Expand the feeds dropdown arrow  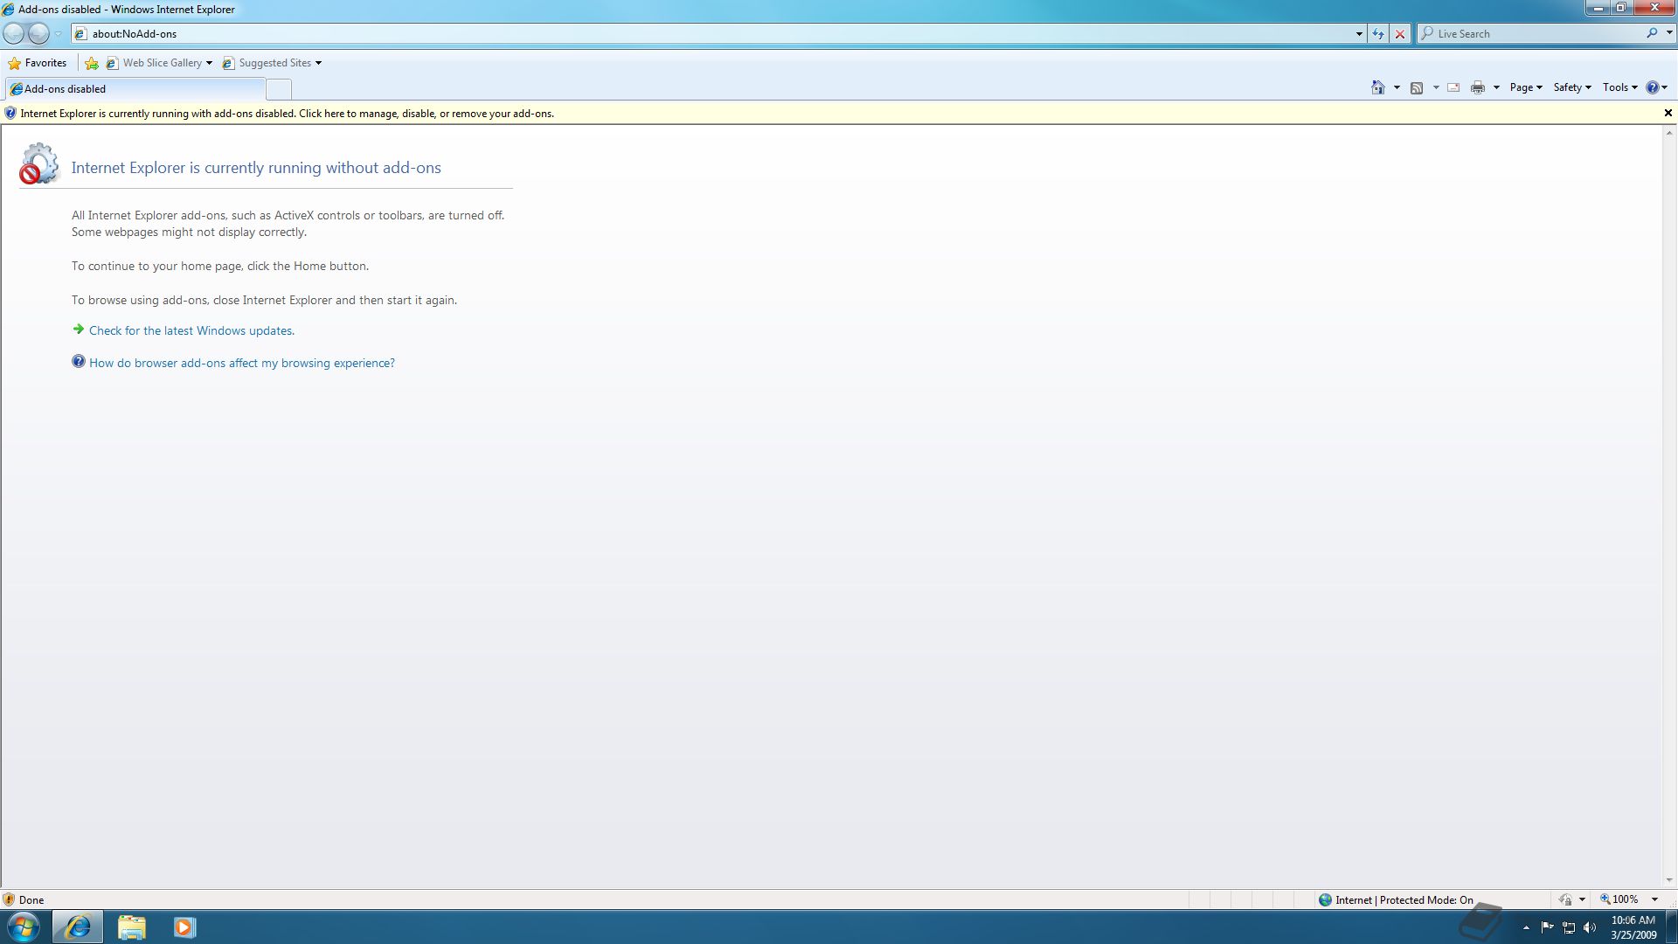pos(1436,87)
